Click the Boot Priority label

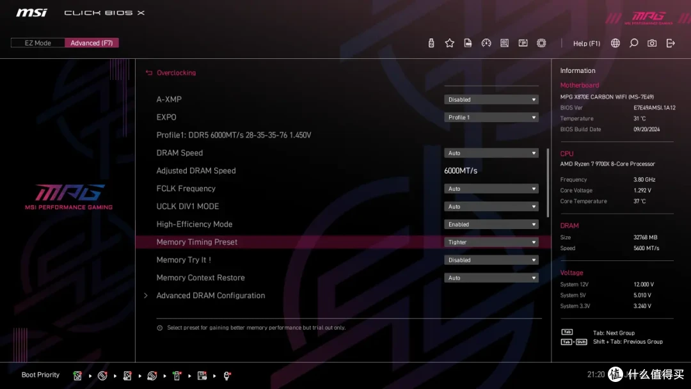tap(40, 375)
